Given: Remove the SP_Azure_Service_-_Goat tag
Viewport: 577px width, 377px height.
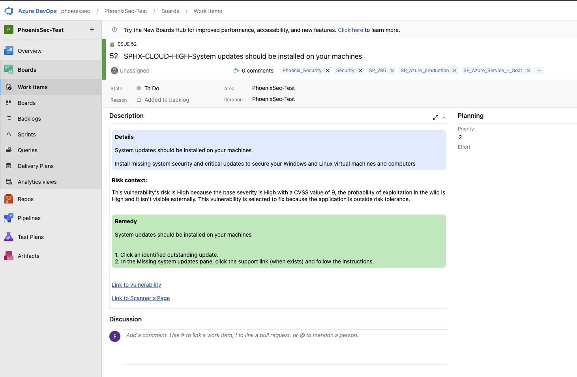Looking at the screenshot, I should 528,71.
